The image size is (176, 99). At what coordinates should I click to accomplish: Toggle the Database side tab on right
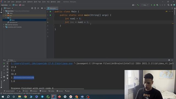pyautogui.click(x=175, y=11)
